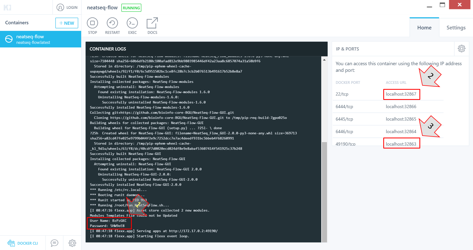Click the neatseq-flow title text
Image resolution: width=473 pixels, height=250 pixels.
tap(102, 7)
